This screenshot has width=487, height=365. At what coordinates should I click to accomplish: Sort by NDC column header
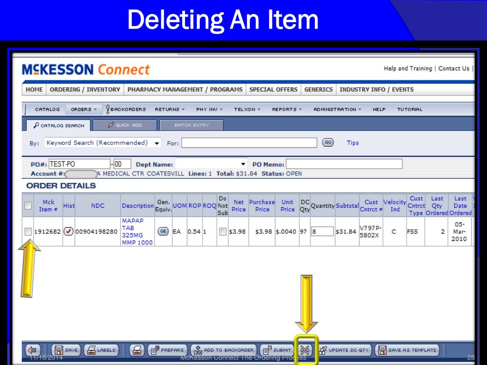coord(97,205)
